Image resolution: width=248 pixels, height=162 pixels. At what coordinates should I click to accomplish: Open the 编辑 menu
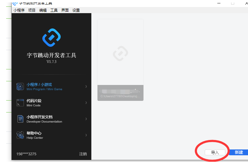(x=43, y=10)
